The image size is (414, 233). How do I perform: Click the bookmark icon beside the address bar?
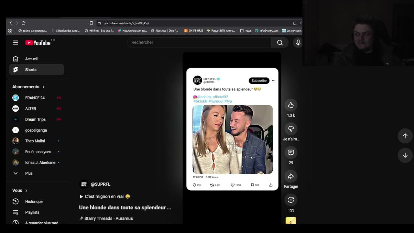point(91,23)
